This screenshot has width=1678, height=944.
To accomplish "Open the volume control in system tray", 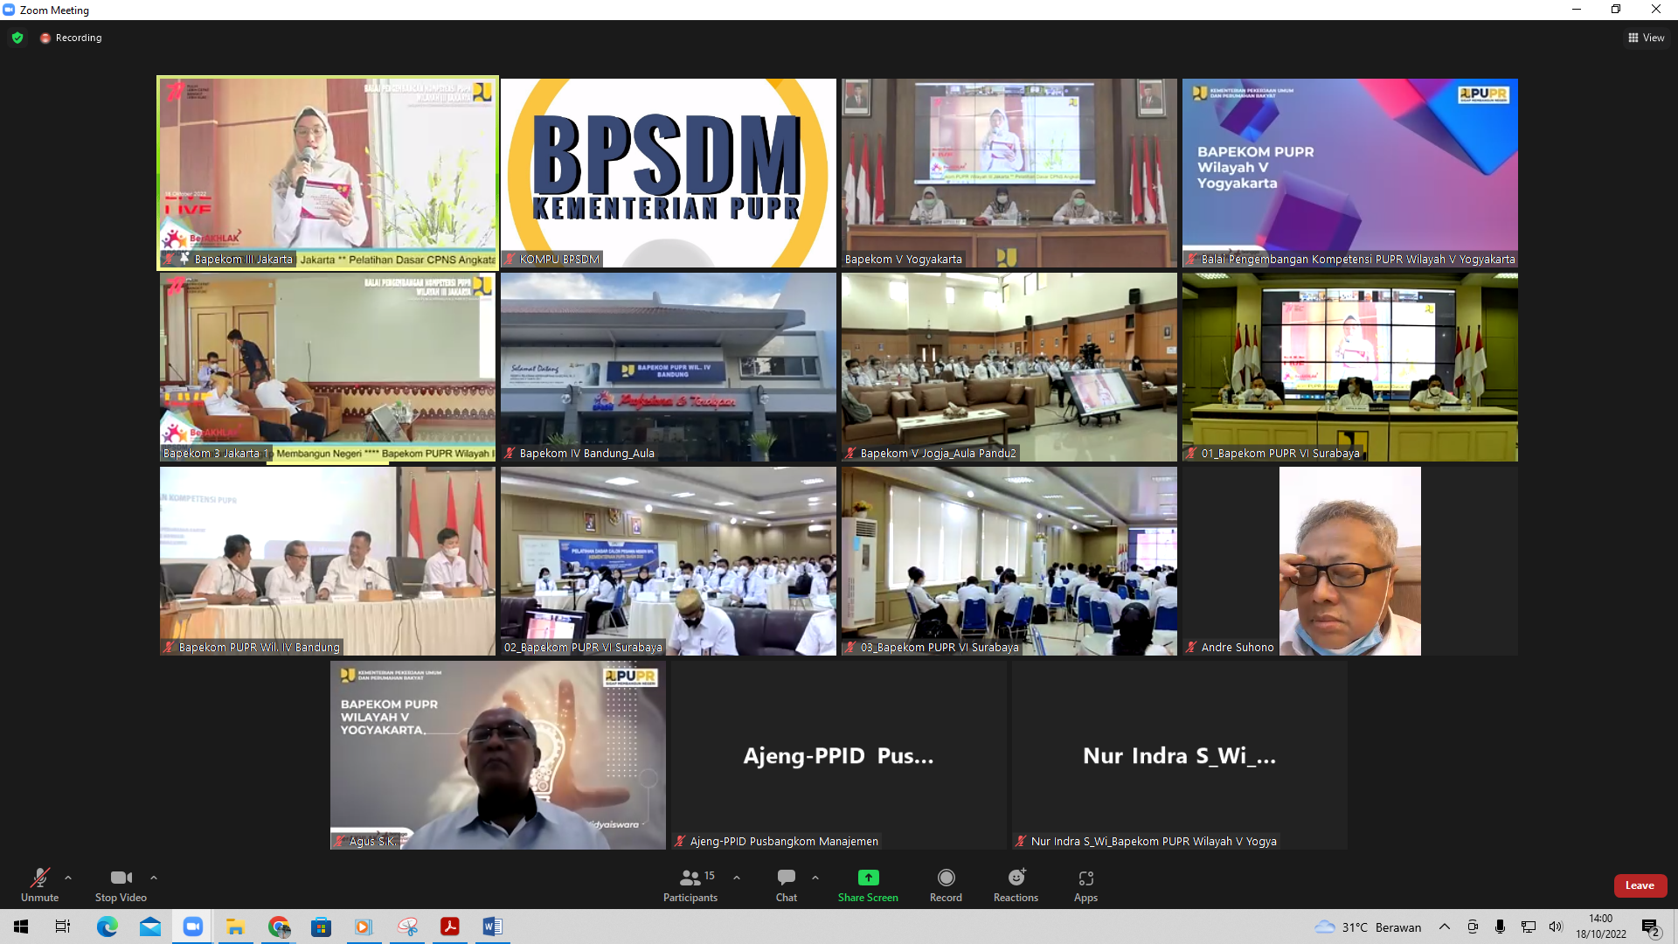I will click(x=1556, y=927).
